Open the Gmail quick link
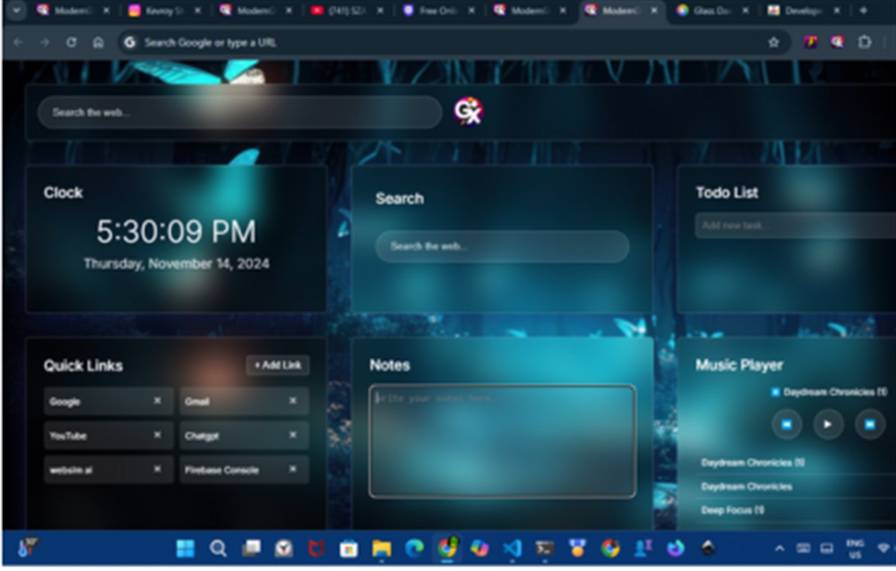The image size is (896, 571). pos(243,401)
